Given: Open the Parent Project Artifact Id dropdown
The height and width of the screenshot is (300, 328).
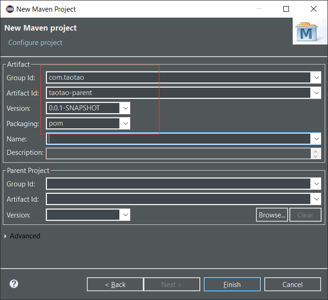Looking at the screenshot, I should (316, 199).
